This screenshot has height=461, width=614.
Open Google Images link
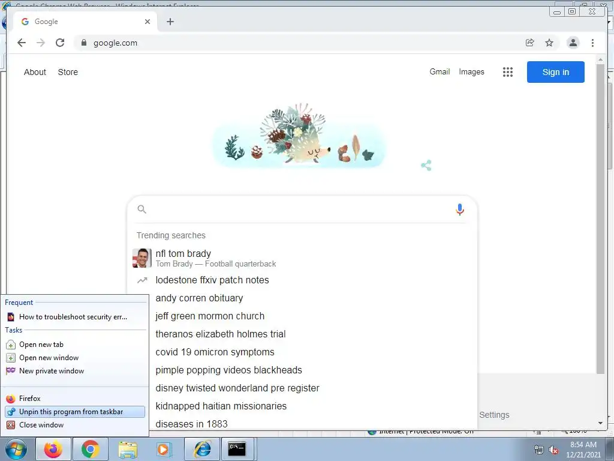click(471, 72)
